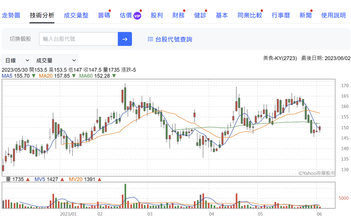Click the green down arrow after MA60
Screen dimensions: 351x223
coord(114,76)
